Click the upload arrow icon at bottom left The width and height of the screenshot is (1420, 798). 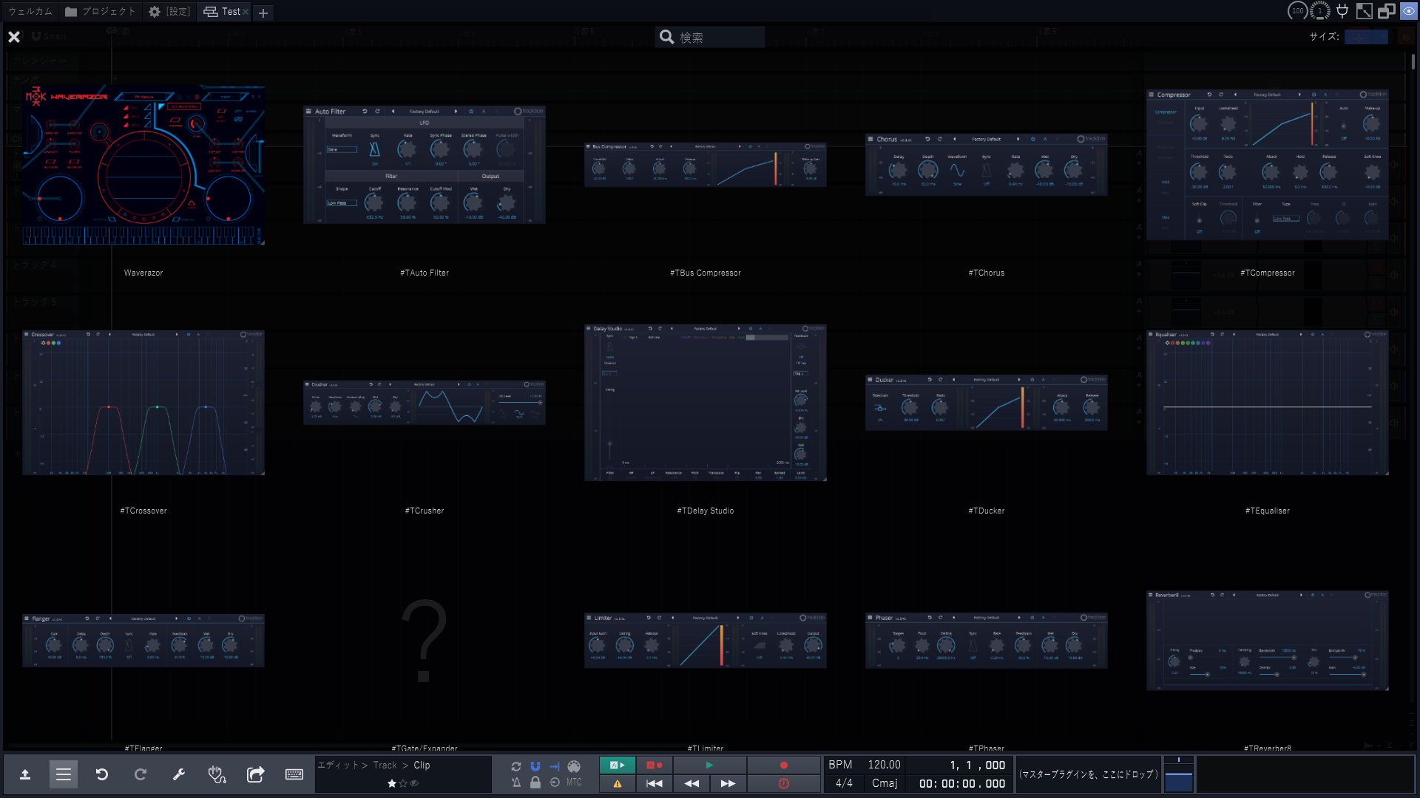[x=25, y=774]
